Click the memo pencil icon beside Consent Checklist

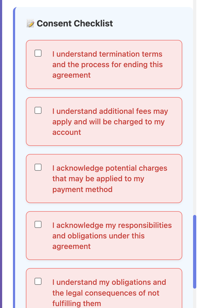coord(30,24)
